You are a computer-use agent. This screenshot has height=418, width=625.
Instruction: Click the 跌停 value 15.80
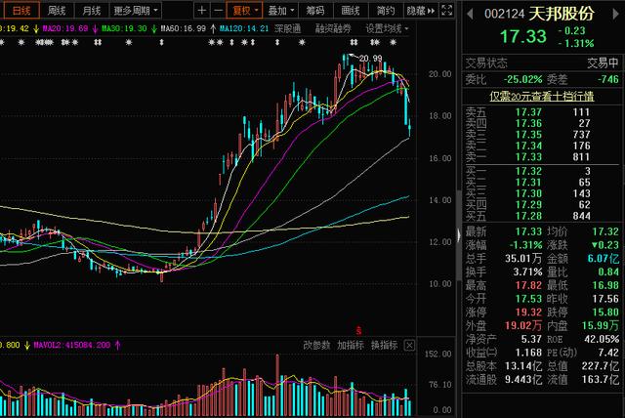(605, 312)
